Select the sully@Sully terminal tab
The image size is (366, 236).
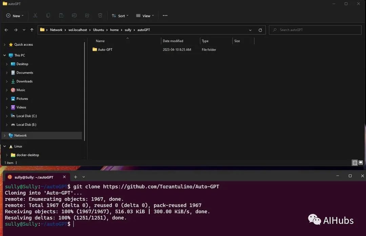(x=37, y=177)
